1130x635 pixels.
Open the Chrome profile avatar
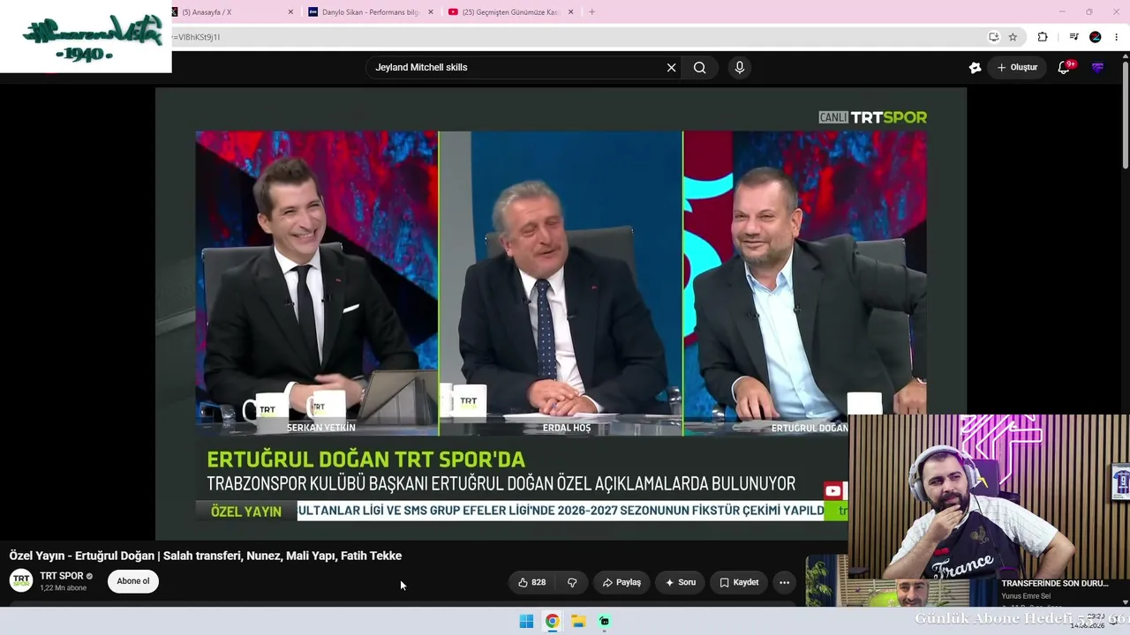[x=1096, y=37]
